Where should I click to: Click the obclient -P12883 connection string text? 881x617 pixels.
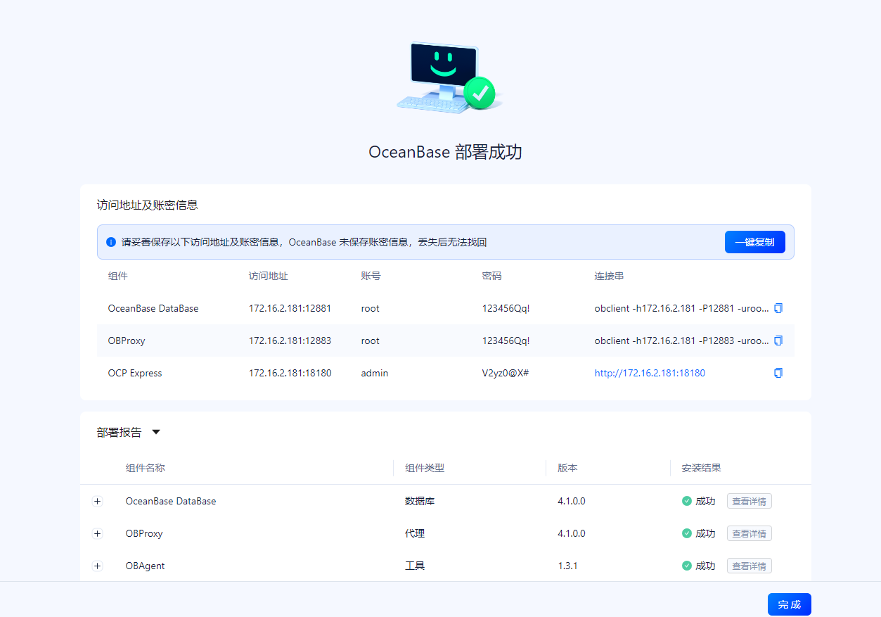(x=681, y=341)
